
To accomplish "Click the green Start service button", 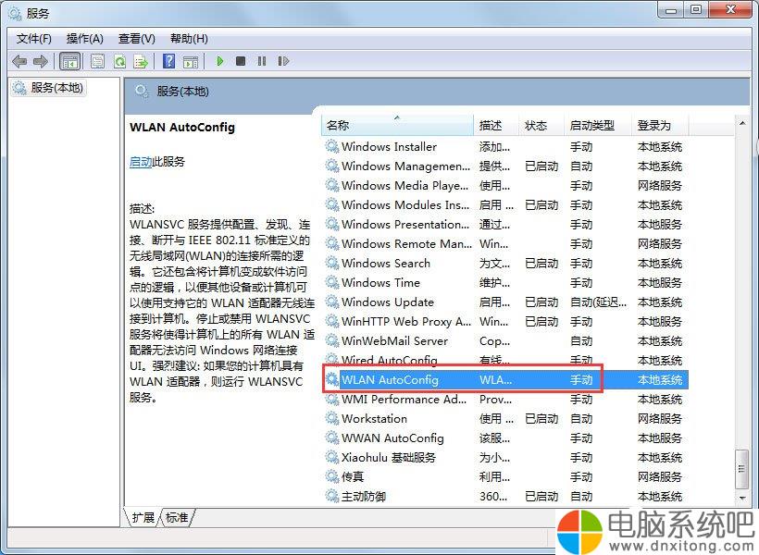I will tap(219, 61).
